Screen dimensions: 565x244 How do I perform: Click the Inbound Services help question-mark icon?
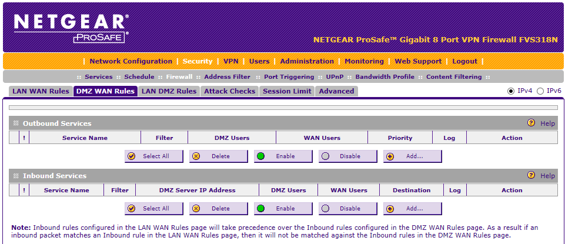click(x=531, y=175)
